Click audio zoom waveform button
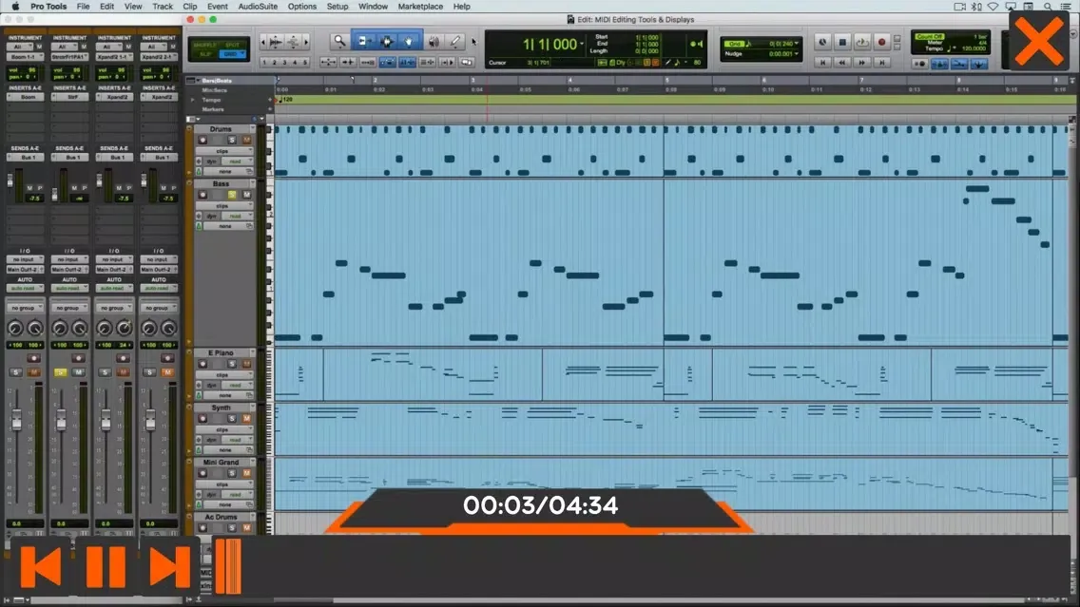This screenshot has height=607, width=1080. pyautogui.click(x=276, y=43)
